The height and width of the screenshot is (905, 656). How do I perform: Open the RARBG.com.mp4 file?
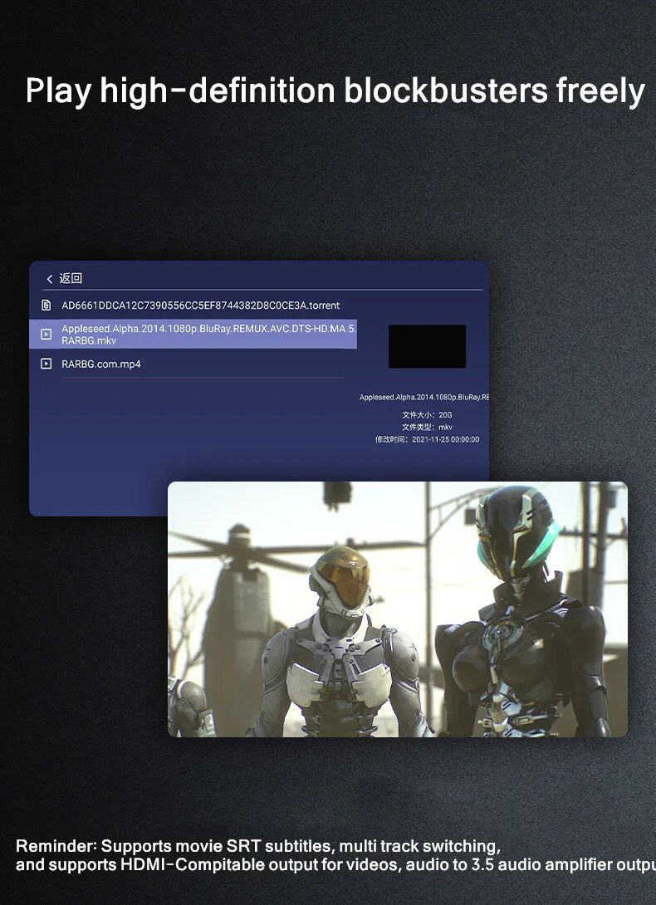click(x=101, y=364)
